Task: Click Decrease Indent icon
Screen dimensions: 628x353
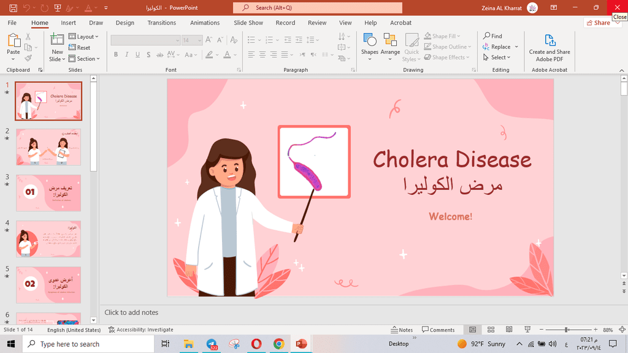Action: pyautogui.click(x=288, y=40)
